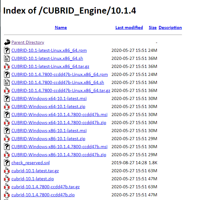The height and width of the screenshot is (200, 219).
Task: Sort listing by the Description header
Action: click(170, 27)
